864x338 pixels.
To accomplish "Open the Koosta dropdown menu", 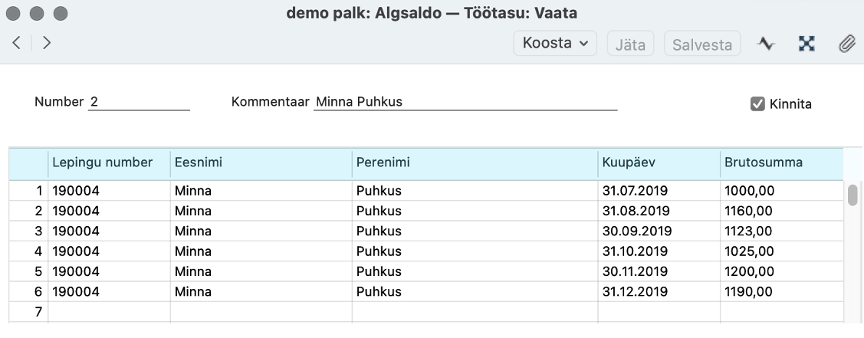I will (555, 43).
